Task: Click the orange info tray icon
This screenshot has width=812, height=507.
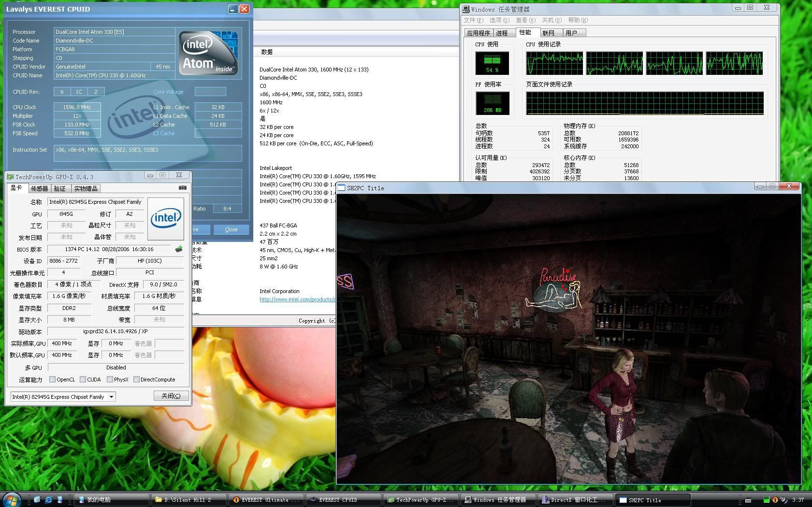Action: 775,500
